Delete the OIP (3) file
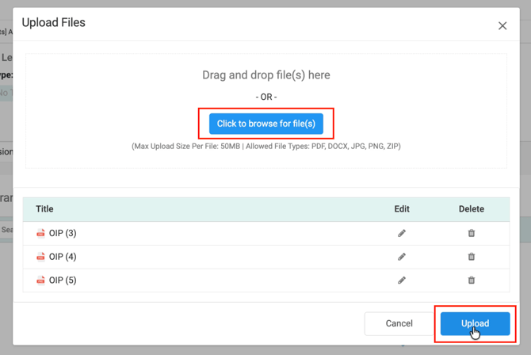Screen dimensions: 531x355 472,234
